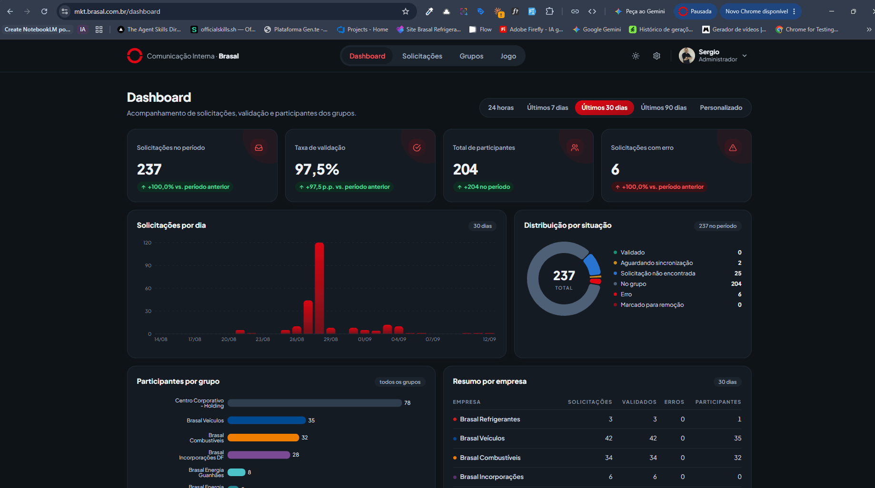The height and width of the screenshot is (488, 875).
Task: Click Erro legend item
Action: (x=677, y=294)
